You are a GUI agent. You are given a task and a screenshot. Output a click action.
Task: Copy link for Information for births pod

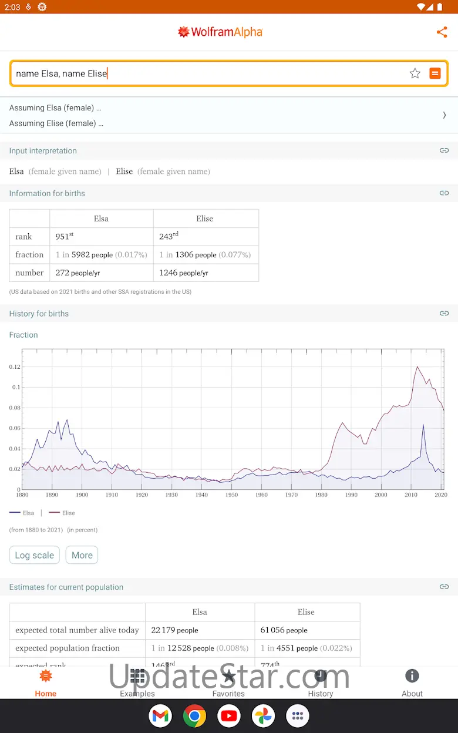pos(444,193)
